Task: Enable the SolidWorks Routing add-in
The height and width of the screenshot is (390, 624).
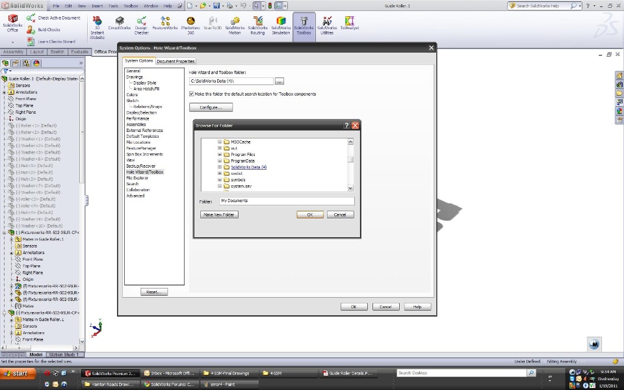Action: tap(257, 26)
